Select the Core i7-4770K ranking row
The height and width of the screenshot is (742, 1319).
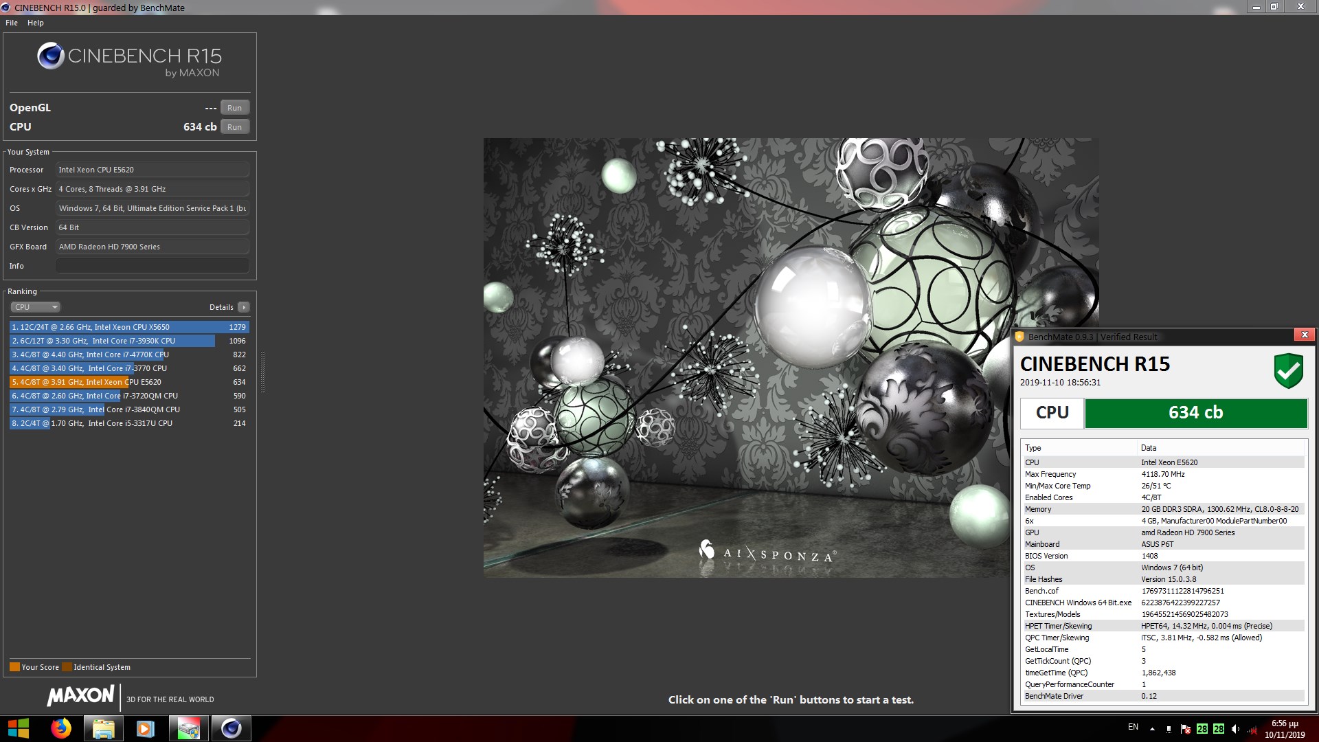click(129, 355)
